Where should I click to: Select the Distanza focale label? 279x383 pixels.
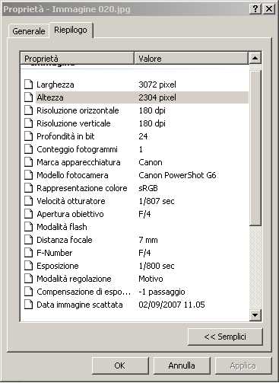pos(65,240)
